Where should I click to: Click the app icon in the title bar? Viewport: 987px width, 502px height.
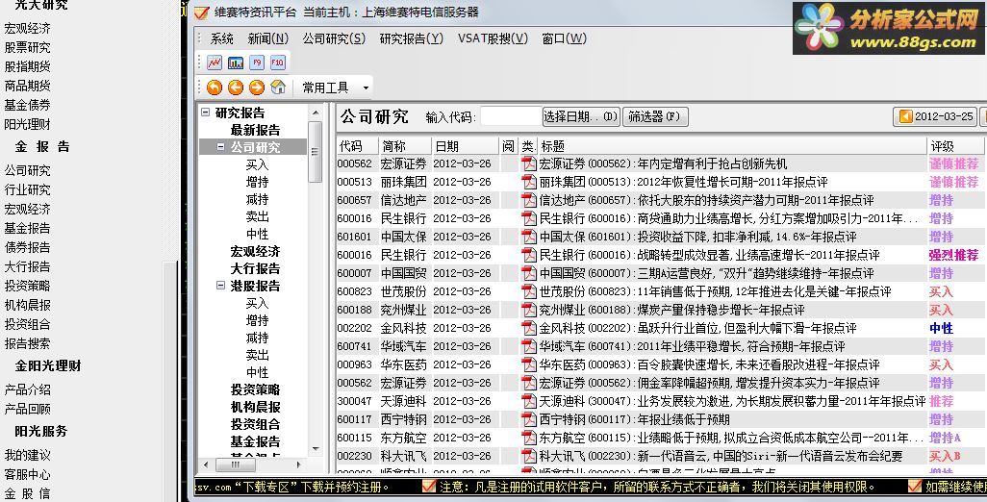coord(201,12)
